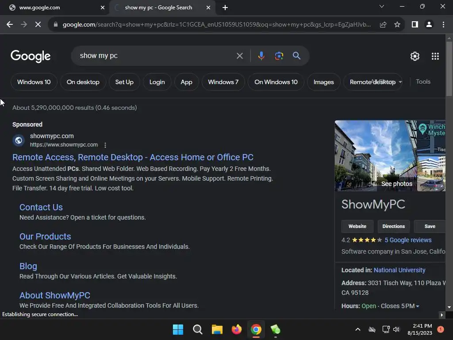This screenshot has height=340, width=453.
Task: Share this page using the address bar icon
Action: point(383,25)
